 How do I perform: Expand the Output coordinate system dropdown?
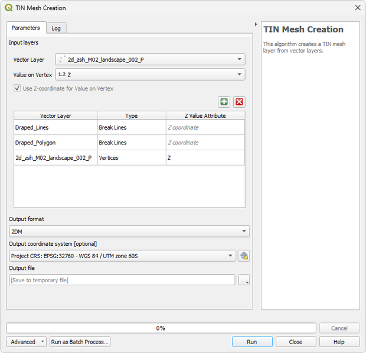click(123, 256)
